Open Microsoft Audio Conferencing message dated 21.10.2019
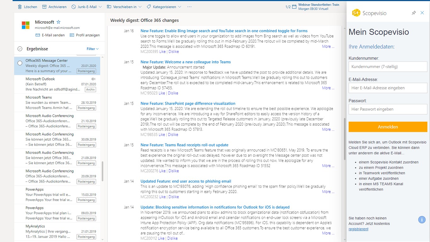 [x=57, y=121]
